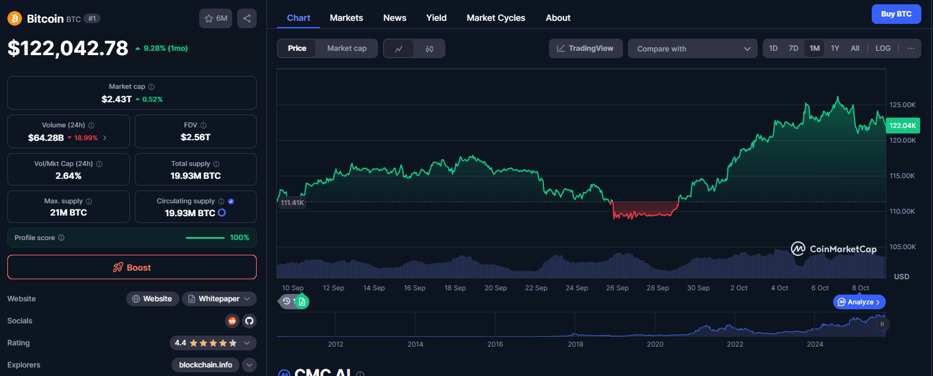The width and height of the screenshot is (933, 376).
Task: Toggle LOG scale on the chart
Action: click(883, 48)
